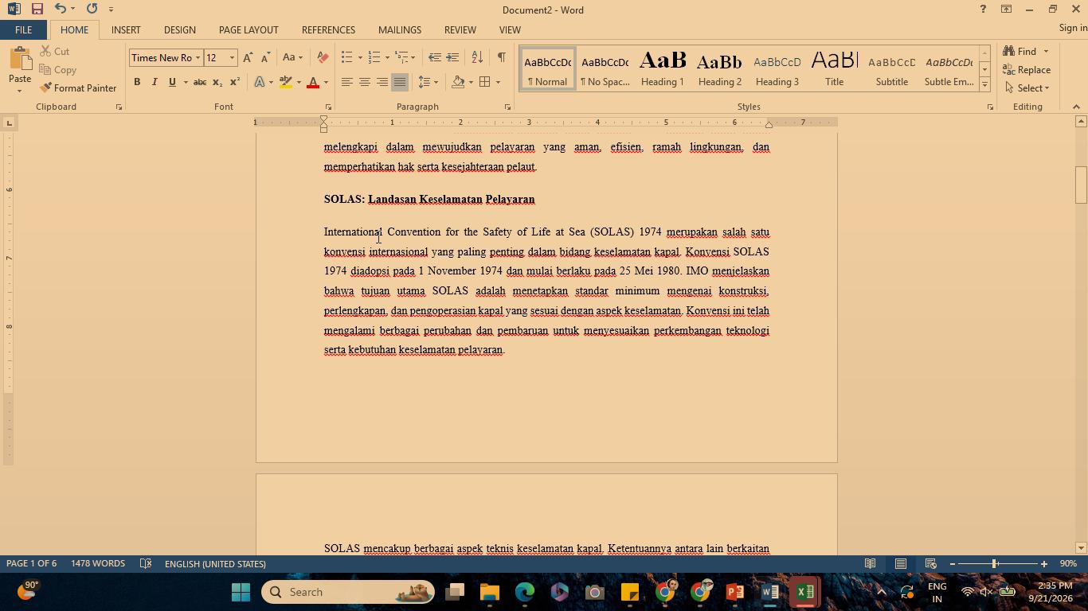Apply the Heading 1 style
The width and height of the screenshot is (1088, 611).
[x=663, y=68]
